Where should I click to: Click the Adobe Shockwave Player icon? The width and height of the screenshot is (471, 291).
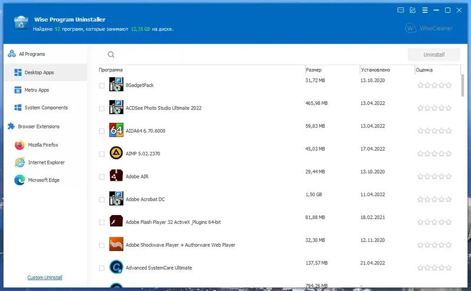tap(116, 244)
